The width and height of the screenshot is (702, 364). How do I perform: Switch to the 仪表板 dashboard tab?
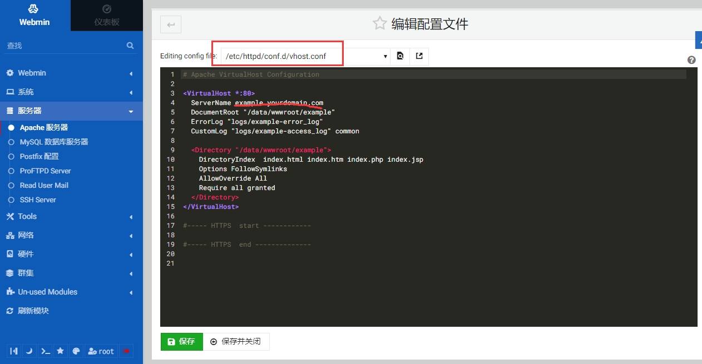tap(107, 16)
